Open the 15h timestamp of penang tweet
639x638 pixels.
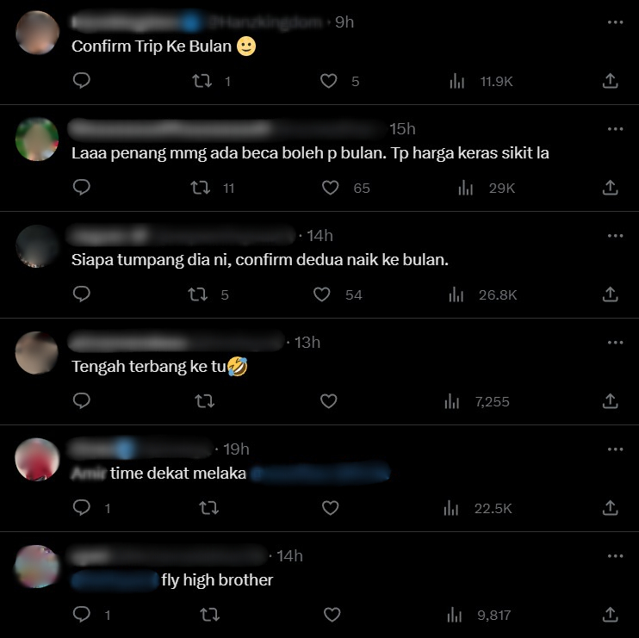click(402, 129)
